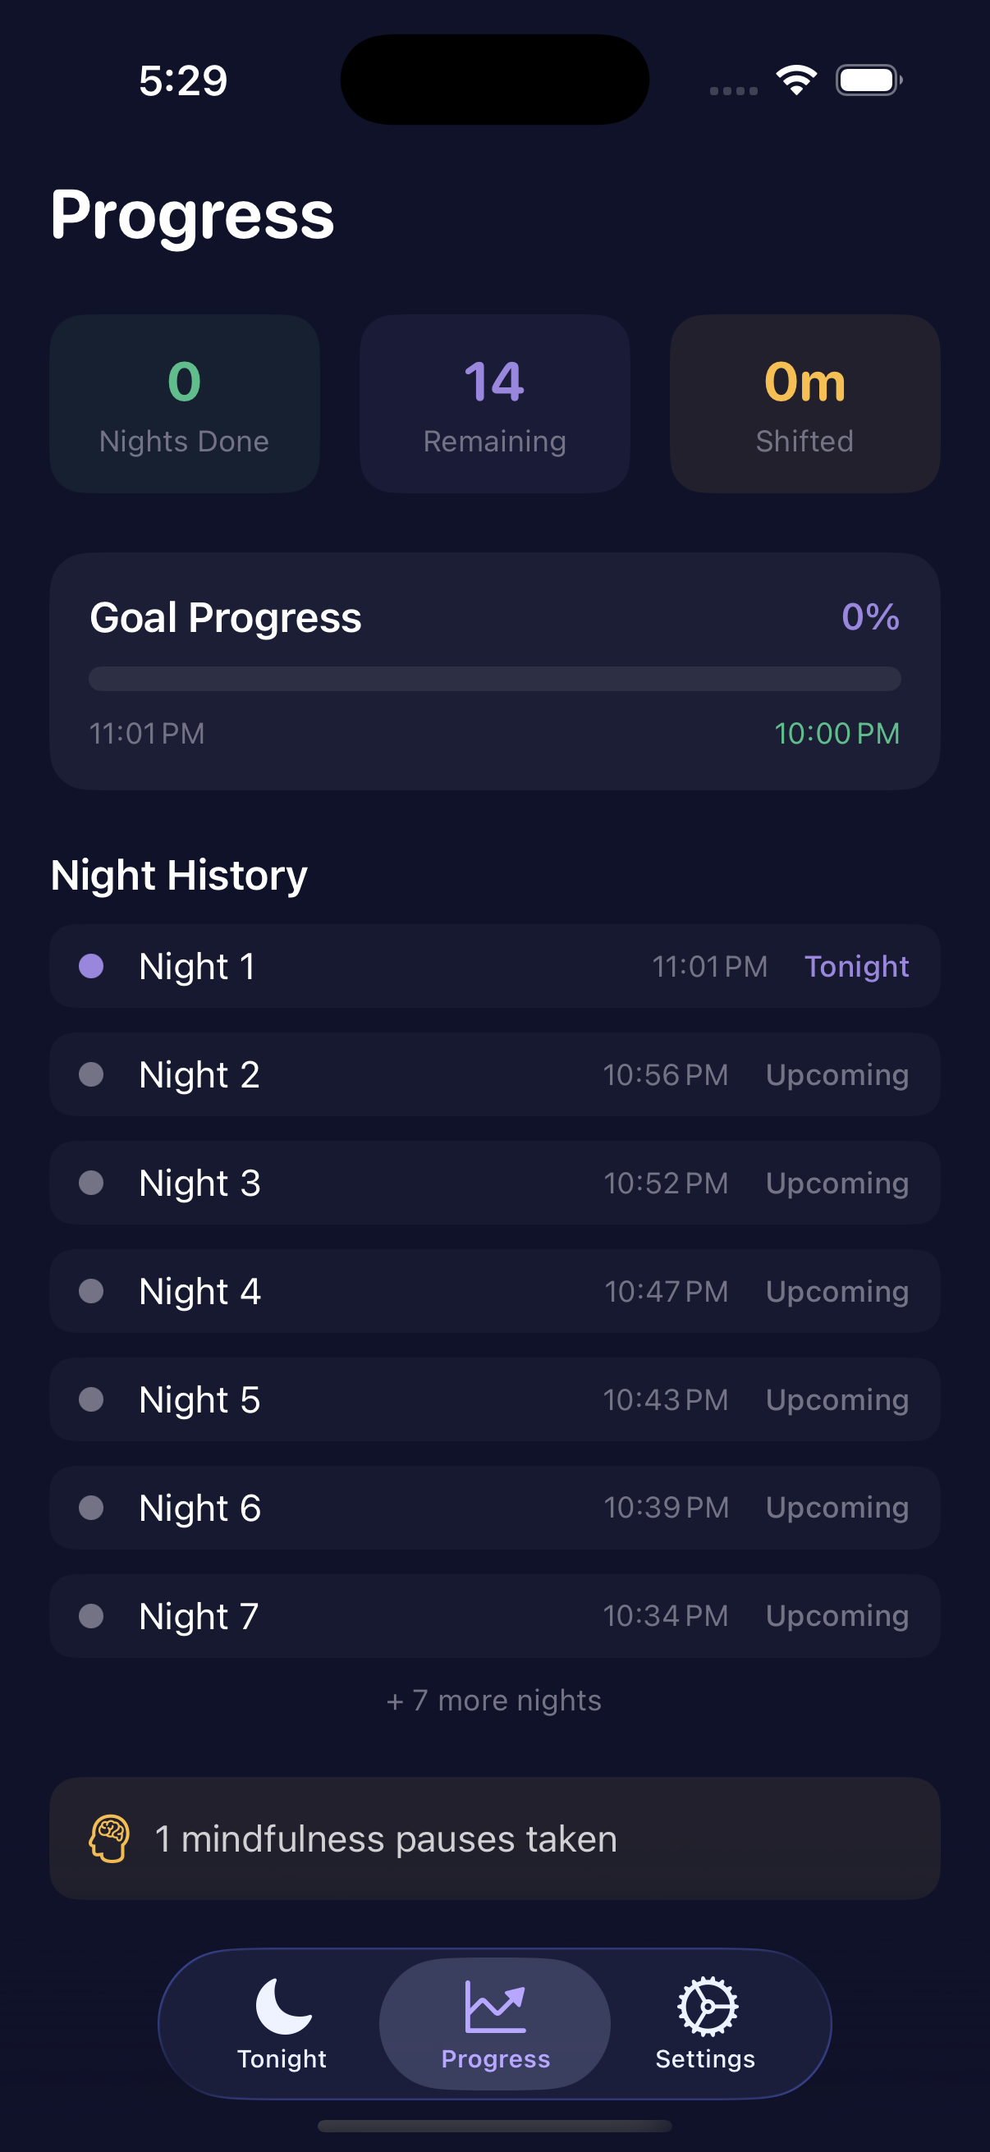The image size is (990, 2152).
Task: Open the mindfulness pauses taken banner
Action: tap(494, 1838)
